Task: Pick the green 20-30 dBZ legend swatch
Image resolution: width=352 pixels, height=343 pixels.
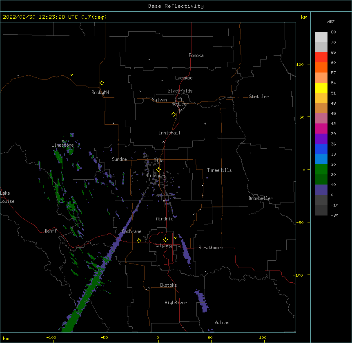Action: coord(321,169)
